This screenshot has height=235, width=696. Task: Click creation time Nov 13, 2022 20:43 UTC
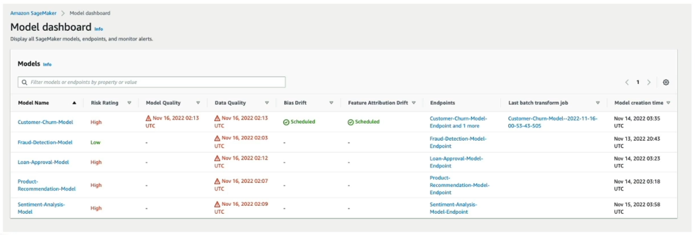[638, 142]
